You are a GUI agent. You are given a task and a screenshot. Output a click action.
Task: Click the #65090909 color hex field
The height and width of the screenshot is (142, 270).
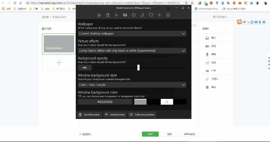pos(105,102)
